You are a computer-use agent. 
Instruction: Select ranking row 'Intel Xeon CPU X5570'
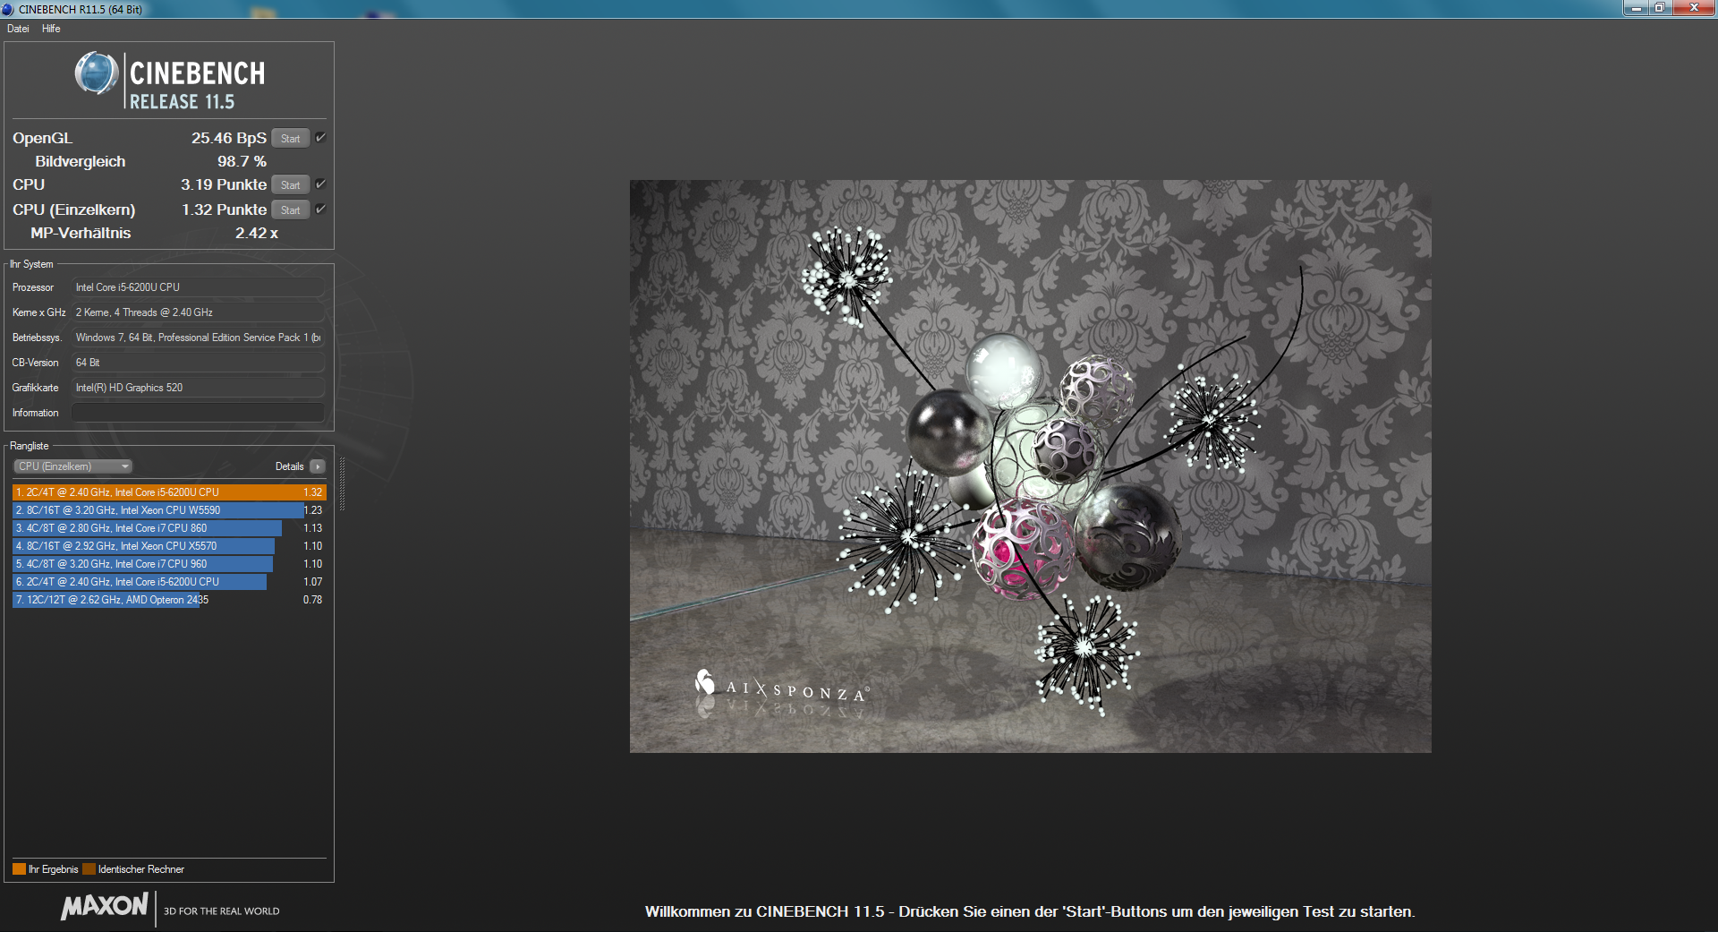pyautogui.click(x=169, y=546)
